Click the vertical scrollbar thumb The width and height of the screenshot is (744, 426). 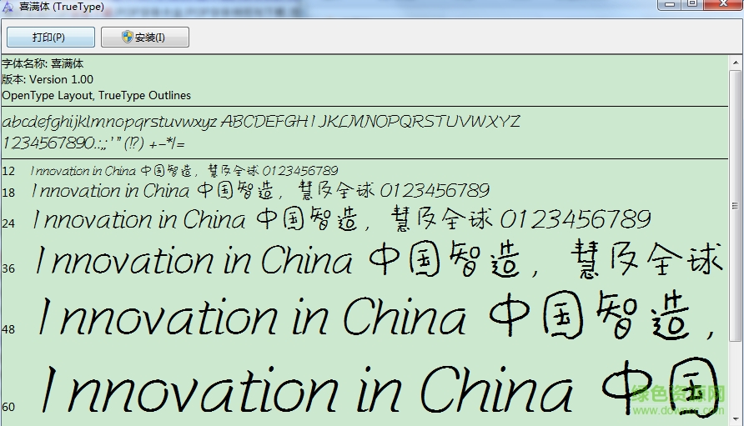(735, 205)
